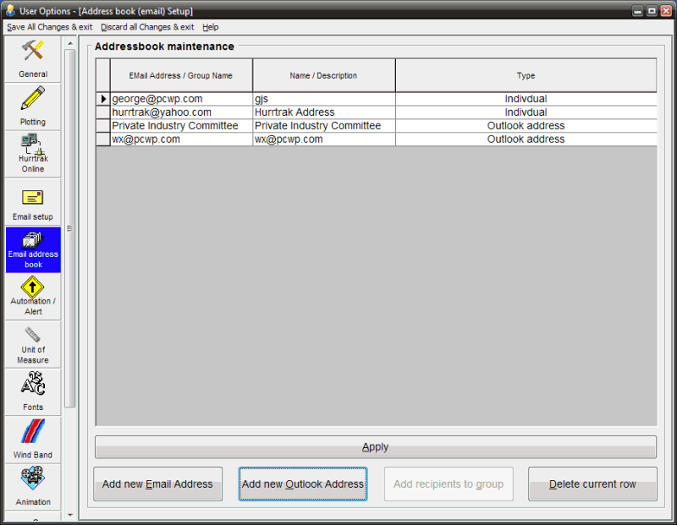Open the Help menu
Viewport: 677px width, 525px height.
coord(211,27)
